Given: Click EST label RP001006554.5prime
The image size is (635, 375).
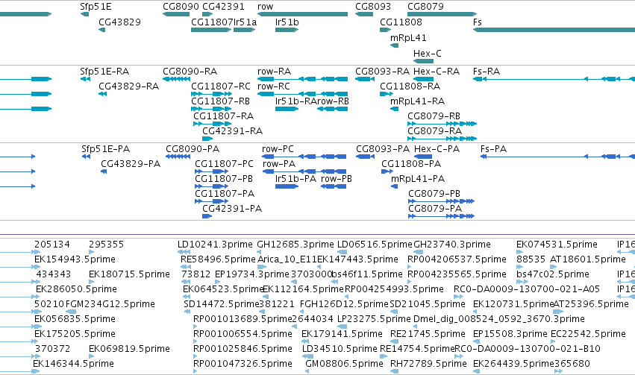Looking at the screenshot, I should pos(243,334).
